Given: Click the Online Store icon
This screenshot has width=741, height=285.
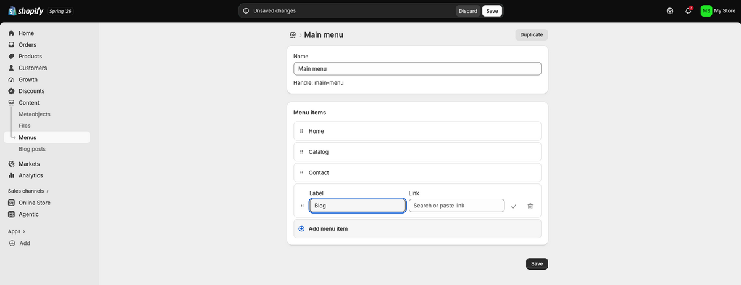Looking at the screenshot, I should (x=11, y=203).
